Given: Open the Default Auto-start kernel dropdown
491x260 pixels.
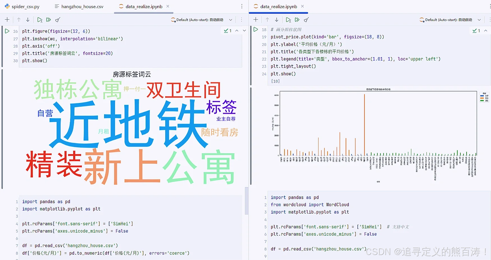Looking at the screenshot, I should coord(230,20).
